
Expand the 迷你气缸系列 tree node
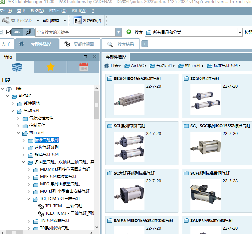click(x=23, y=148)
